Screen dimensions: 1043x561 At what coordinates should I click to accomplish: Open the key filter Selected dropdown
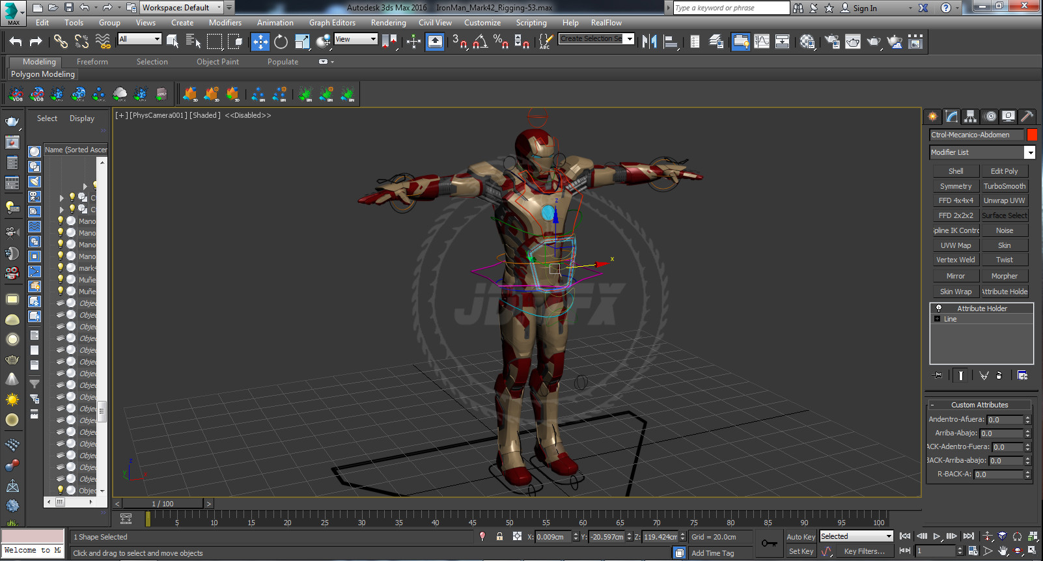click(x=856, y=536)
